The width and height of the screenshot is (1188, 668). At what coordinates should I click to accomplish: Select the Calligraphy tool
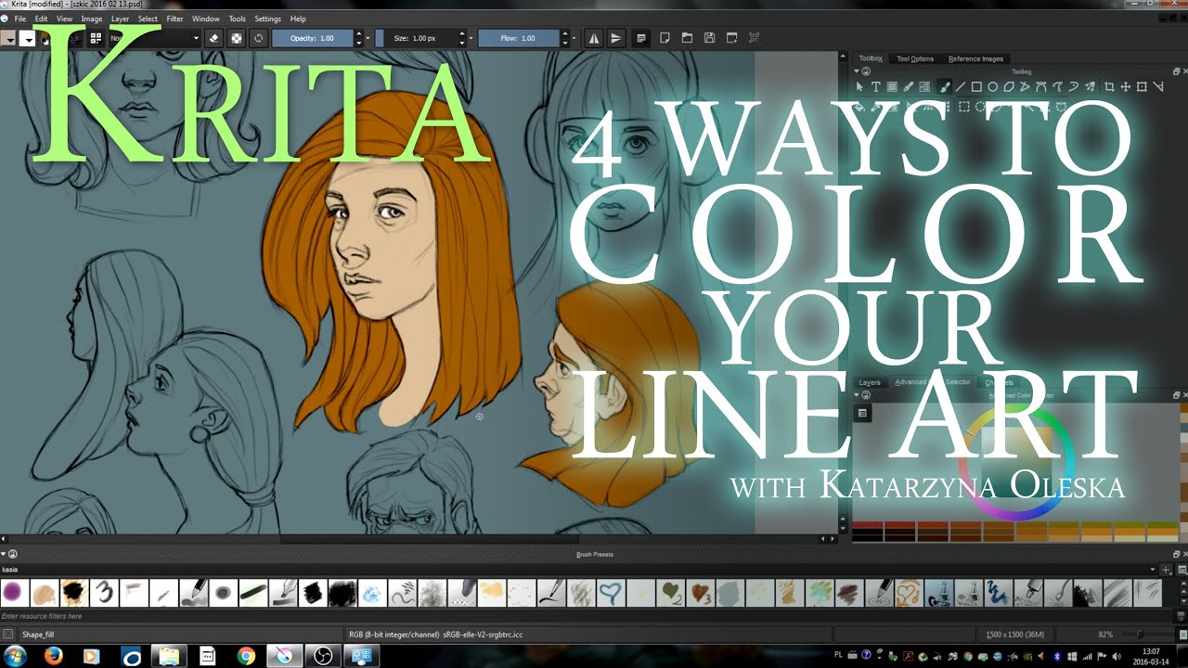tap(908, 86)
